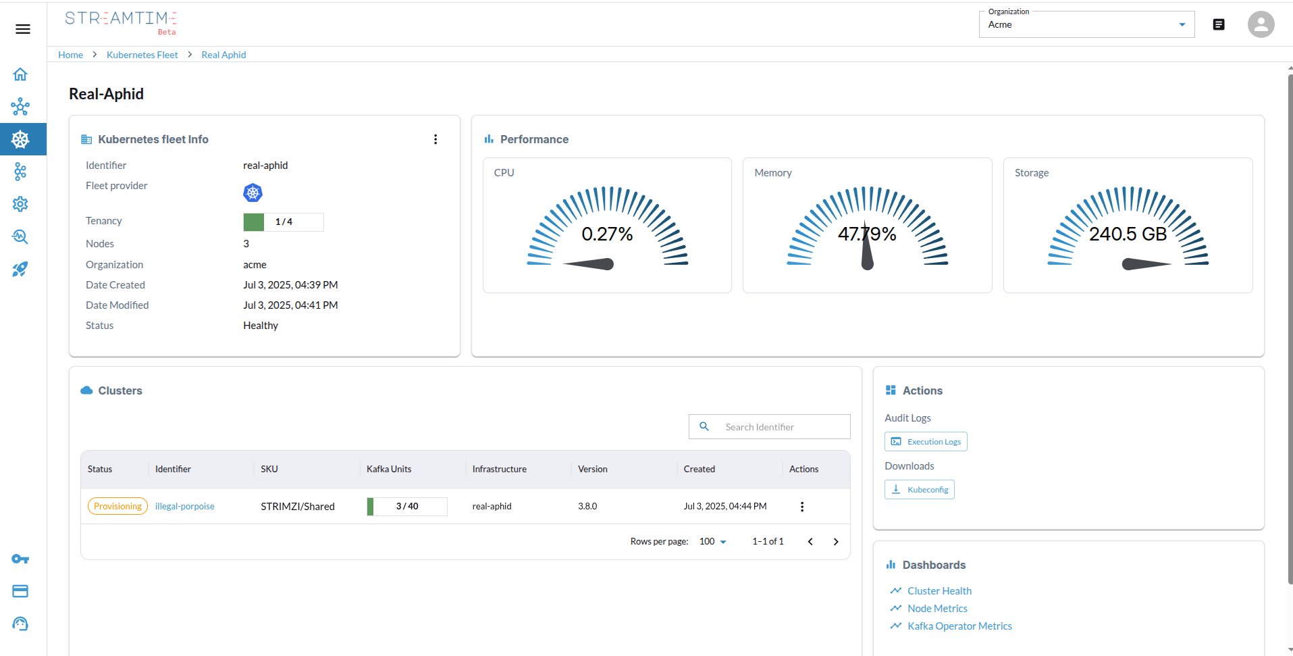
Task: Click the Jul 3, 2025, 04:44 PM cell
Action: (x=725, y=507)
